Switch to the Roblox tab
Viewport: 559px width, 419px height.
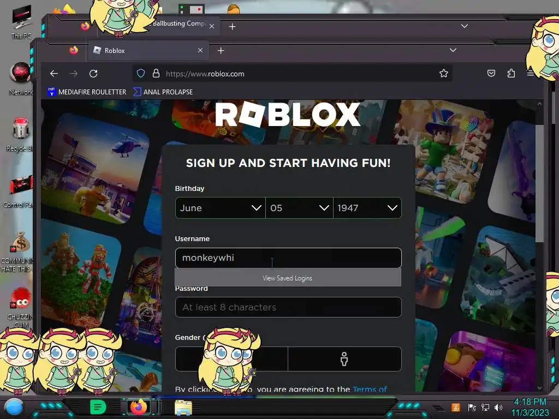(148, 51)
